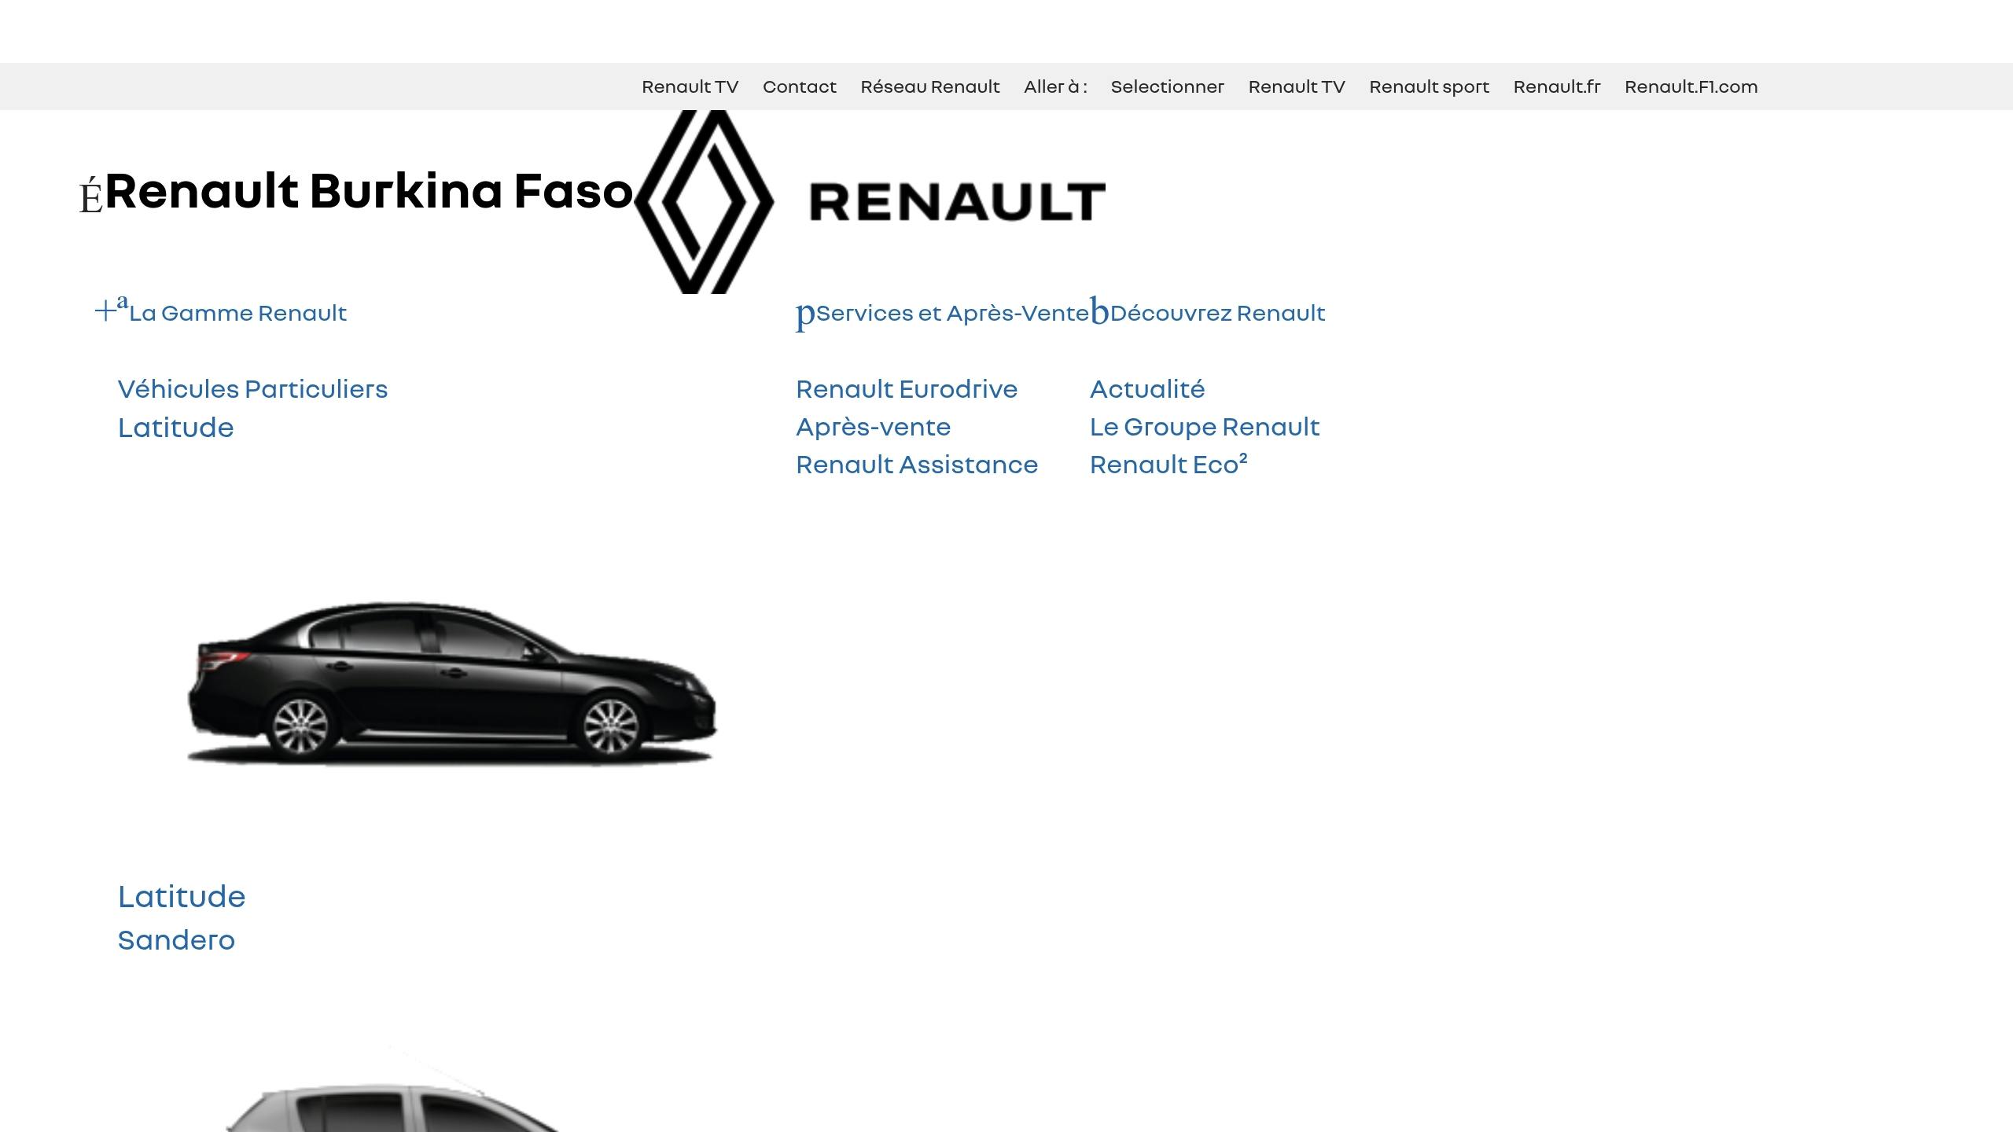Go to Réseau Renault
The width and height of the screenshot is (2013, 1132).
(x=929, y=86)
